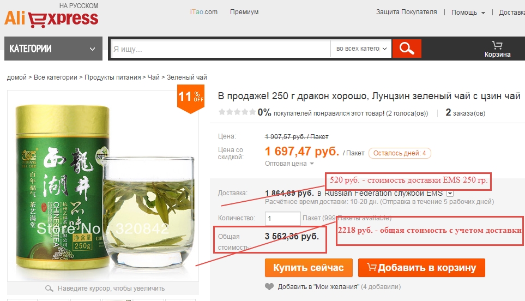Open the EMS delivery service dropdown
Image resolution: width=525 pixels, height=301 pixels.
(450, 194)
